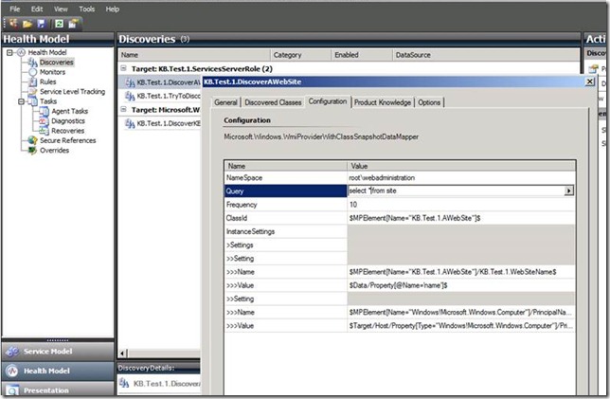Close the KB.Test.1.DiscoverAWebSite dialog
The height and width of the screenshot is (399, 610).
(x=590, y=82)
